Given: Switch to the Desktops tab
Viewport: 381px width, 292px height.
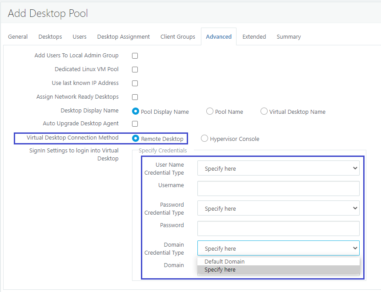Looking at the screenshot, I should (50, 37).
